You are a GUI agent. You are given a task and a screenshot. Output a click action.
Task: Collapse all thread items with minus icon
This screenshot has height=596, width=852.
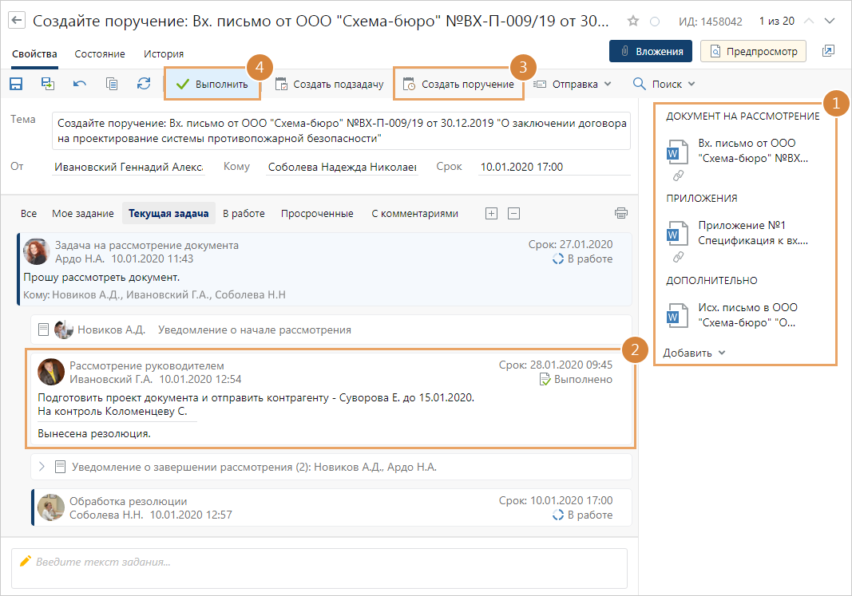514,213
